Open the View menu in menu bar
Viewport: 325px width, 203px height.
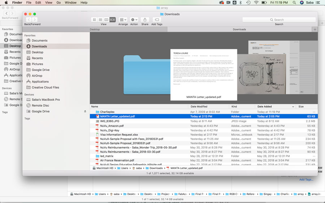tap(49, 3)
